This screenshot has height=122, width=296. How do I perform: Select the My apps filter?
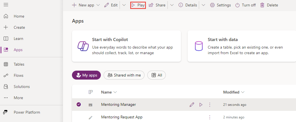point(86,75)
